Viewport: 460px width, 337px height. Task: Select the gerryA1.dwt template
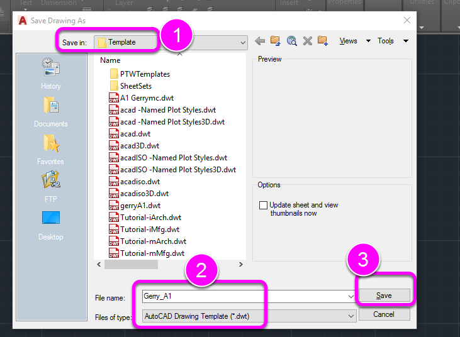(135, 206)
